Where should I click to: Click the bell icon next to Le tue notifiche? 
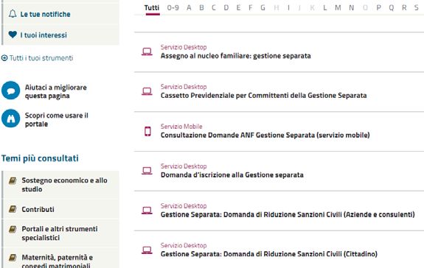(13, 14)
